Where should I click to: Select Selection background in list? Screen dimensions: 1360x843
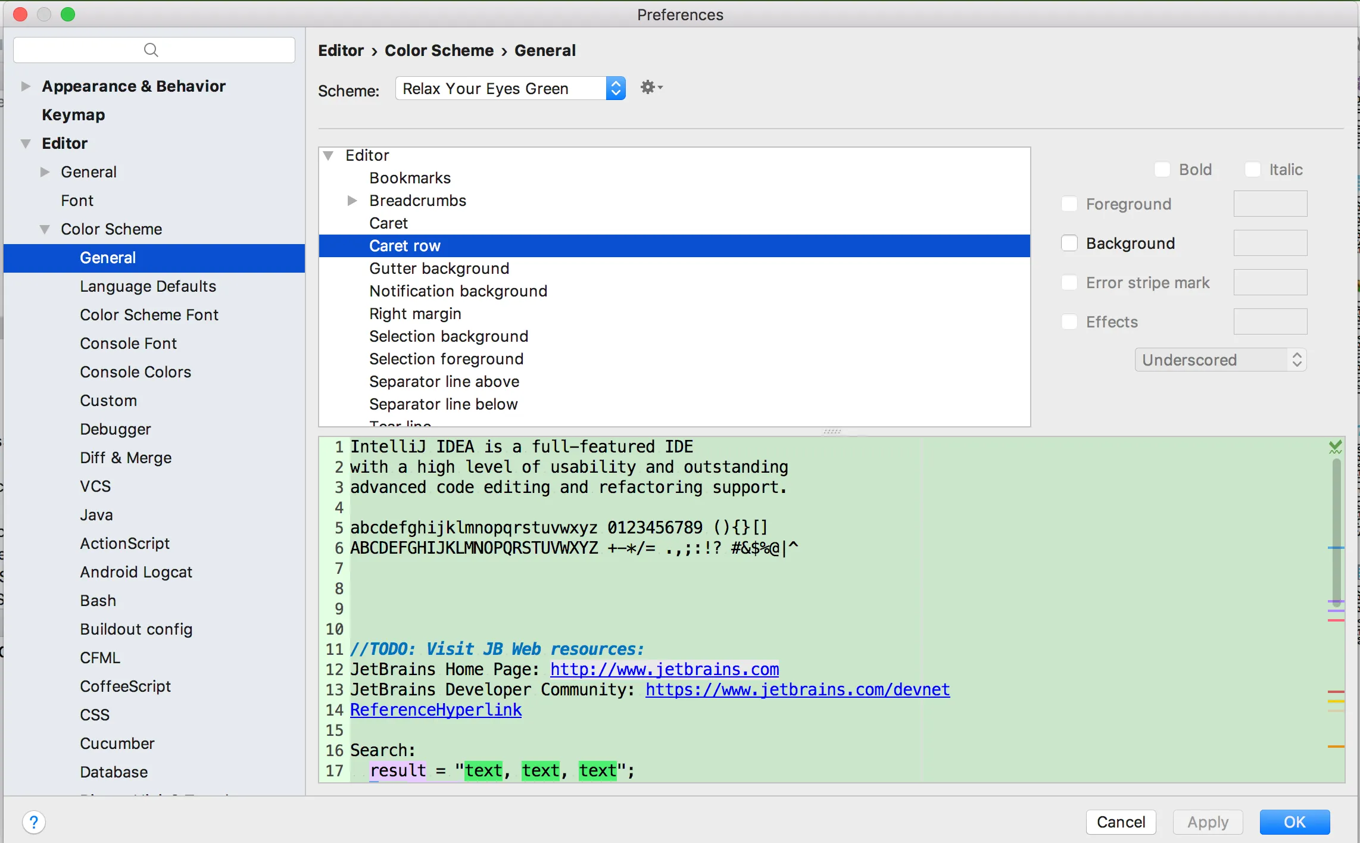pos(448,336)
